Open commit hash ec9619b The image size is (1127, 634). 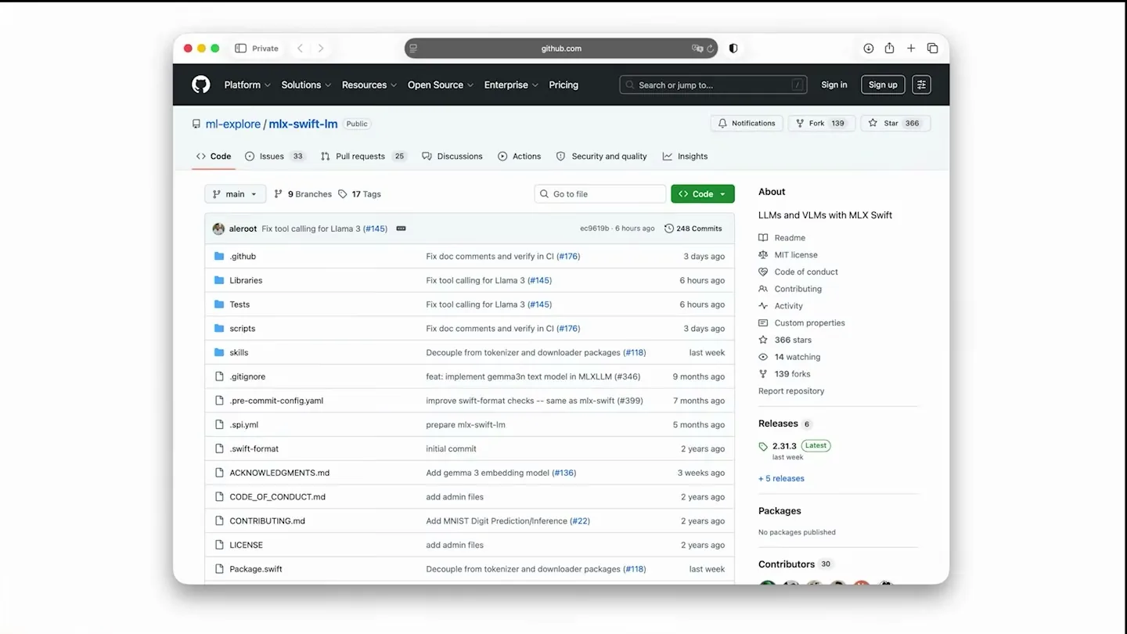click(x=594, y=229)
